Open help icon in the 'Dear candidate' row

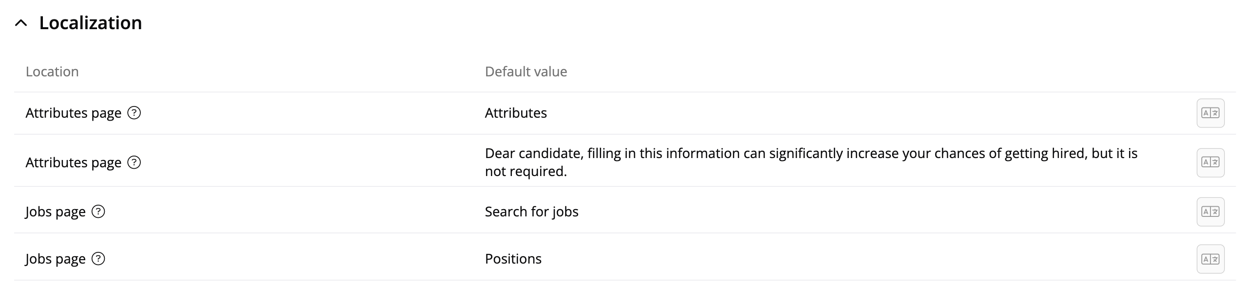134,162
